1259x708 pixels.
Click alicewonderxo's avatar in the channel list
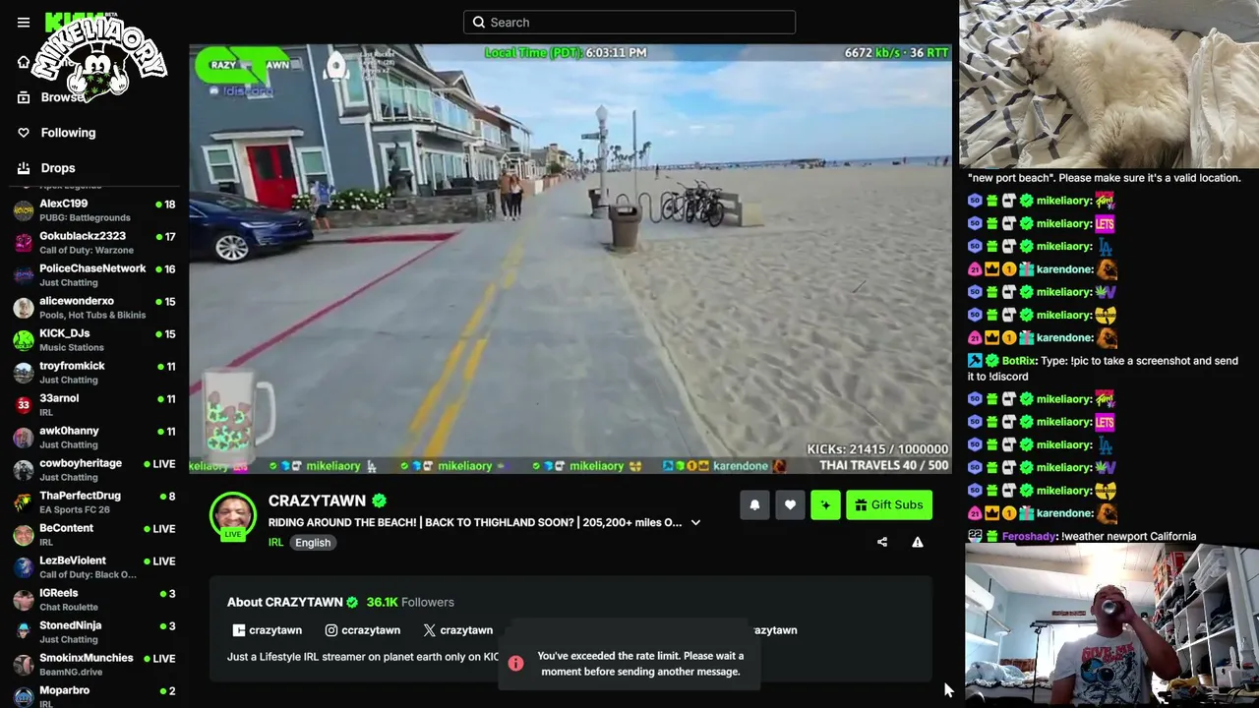click(x=24, y=308)
